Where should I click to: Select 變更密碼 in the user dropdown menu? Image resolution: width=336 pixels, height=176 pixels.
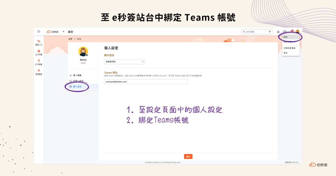click(291, 42)
